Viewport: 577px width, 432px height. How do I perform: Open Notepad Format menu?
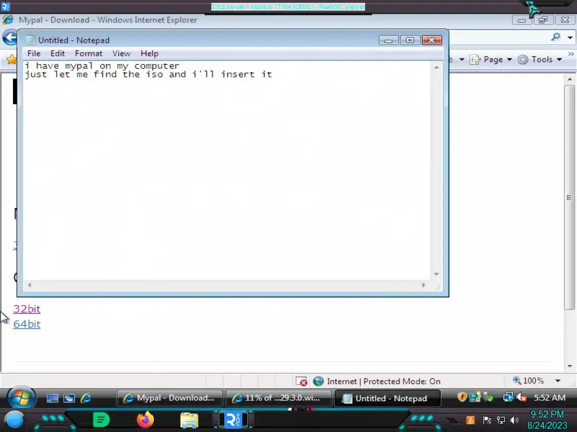click(x=88, y=53)
